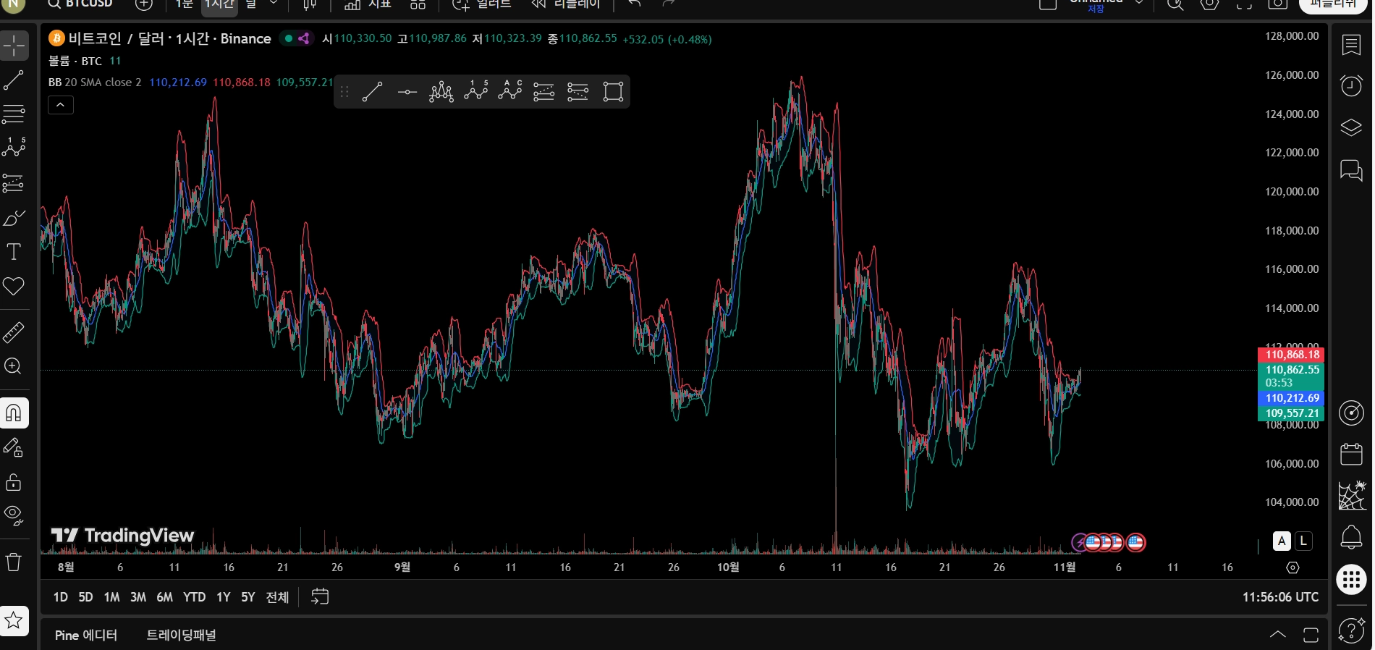
Task: Open the alerts clock panel
Action: [1351, 86]
